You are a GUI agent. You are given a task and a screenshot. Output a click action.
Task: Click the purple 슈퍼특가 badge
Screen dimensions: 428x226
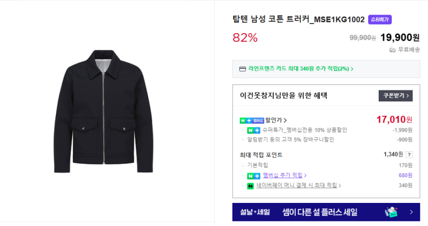(380, 20)
